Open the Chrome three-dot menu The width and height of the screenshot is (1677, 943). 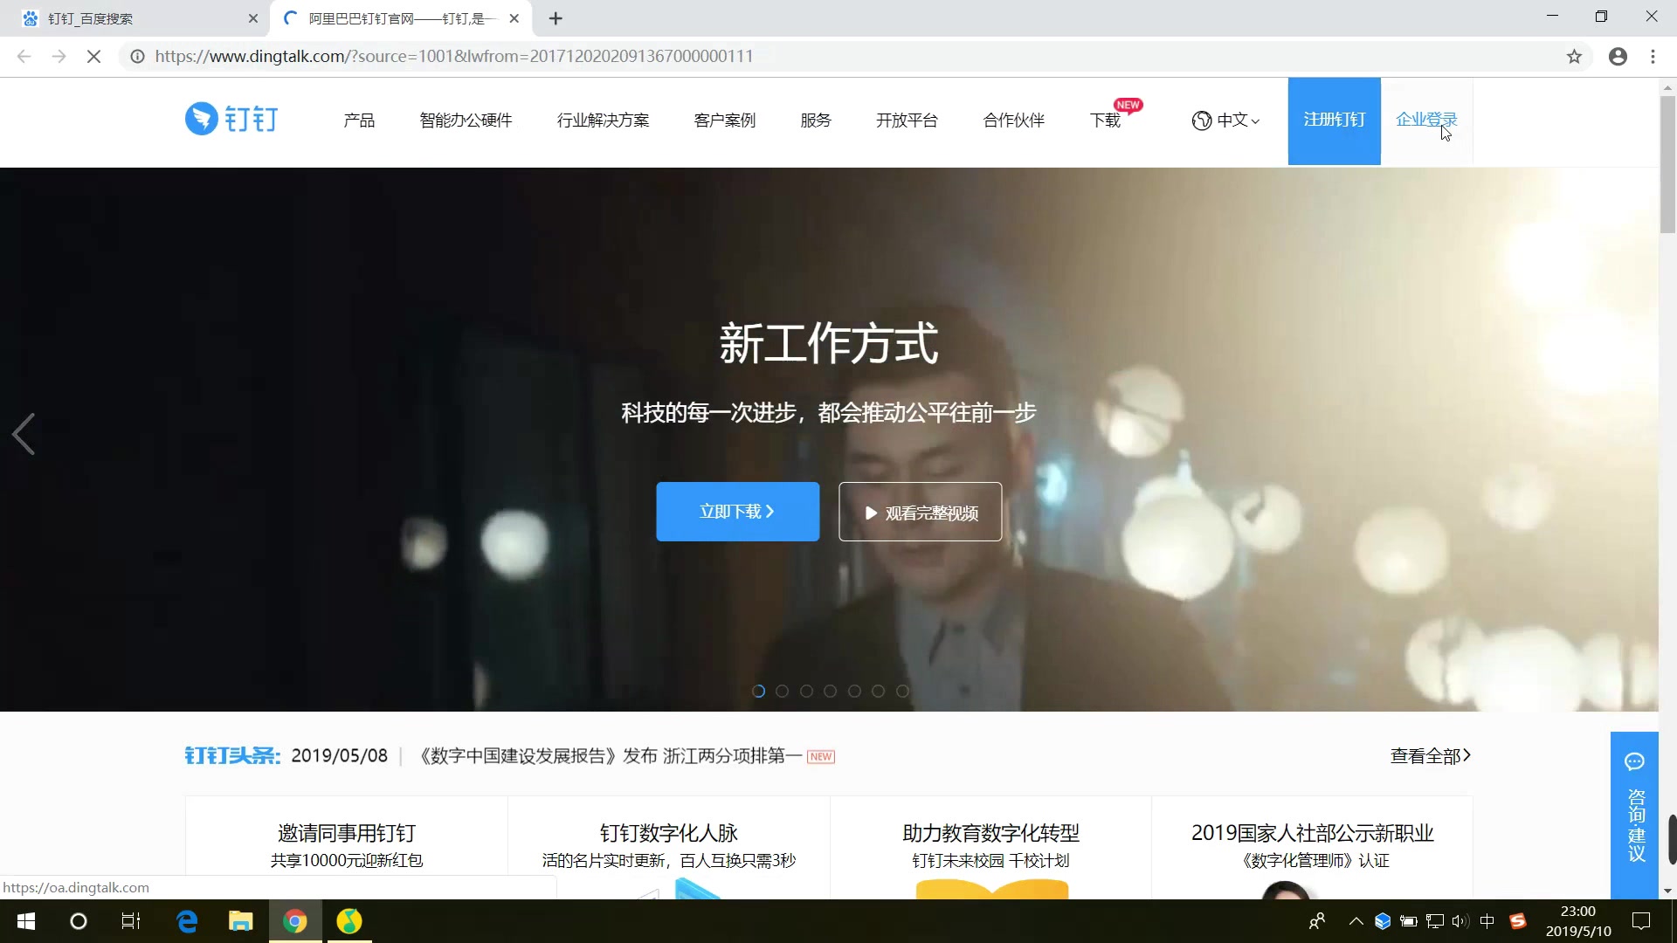pyautogui.click(x=1653, y=57)
